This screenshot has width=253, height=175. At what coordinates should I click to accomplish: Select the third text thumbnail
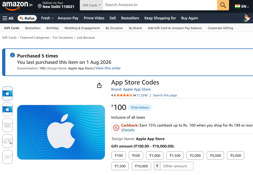7,125
